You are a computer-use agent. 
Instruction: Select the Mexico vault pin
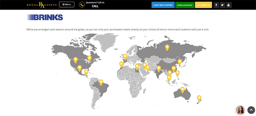[x=79, y=68]
